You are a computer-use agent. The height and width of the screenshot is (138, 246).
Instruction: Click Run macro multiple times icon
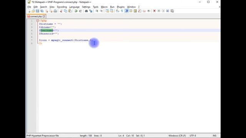pyautogui.click(x=168, y=11)
